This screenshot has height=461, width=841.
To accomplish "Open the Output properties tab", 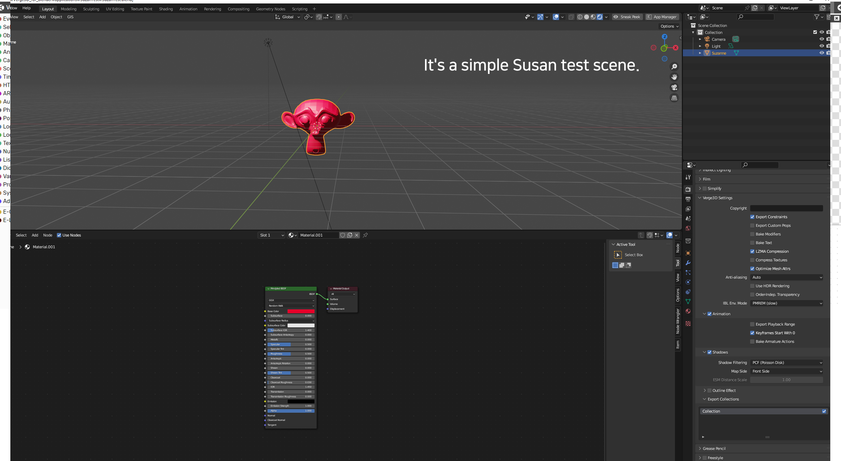I will click(688, 199).
